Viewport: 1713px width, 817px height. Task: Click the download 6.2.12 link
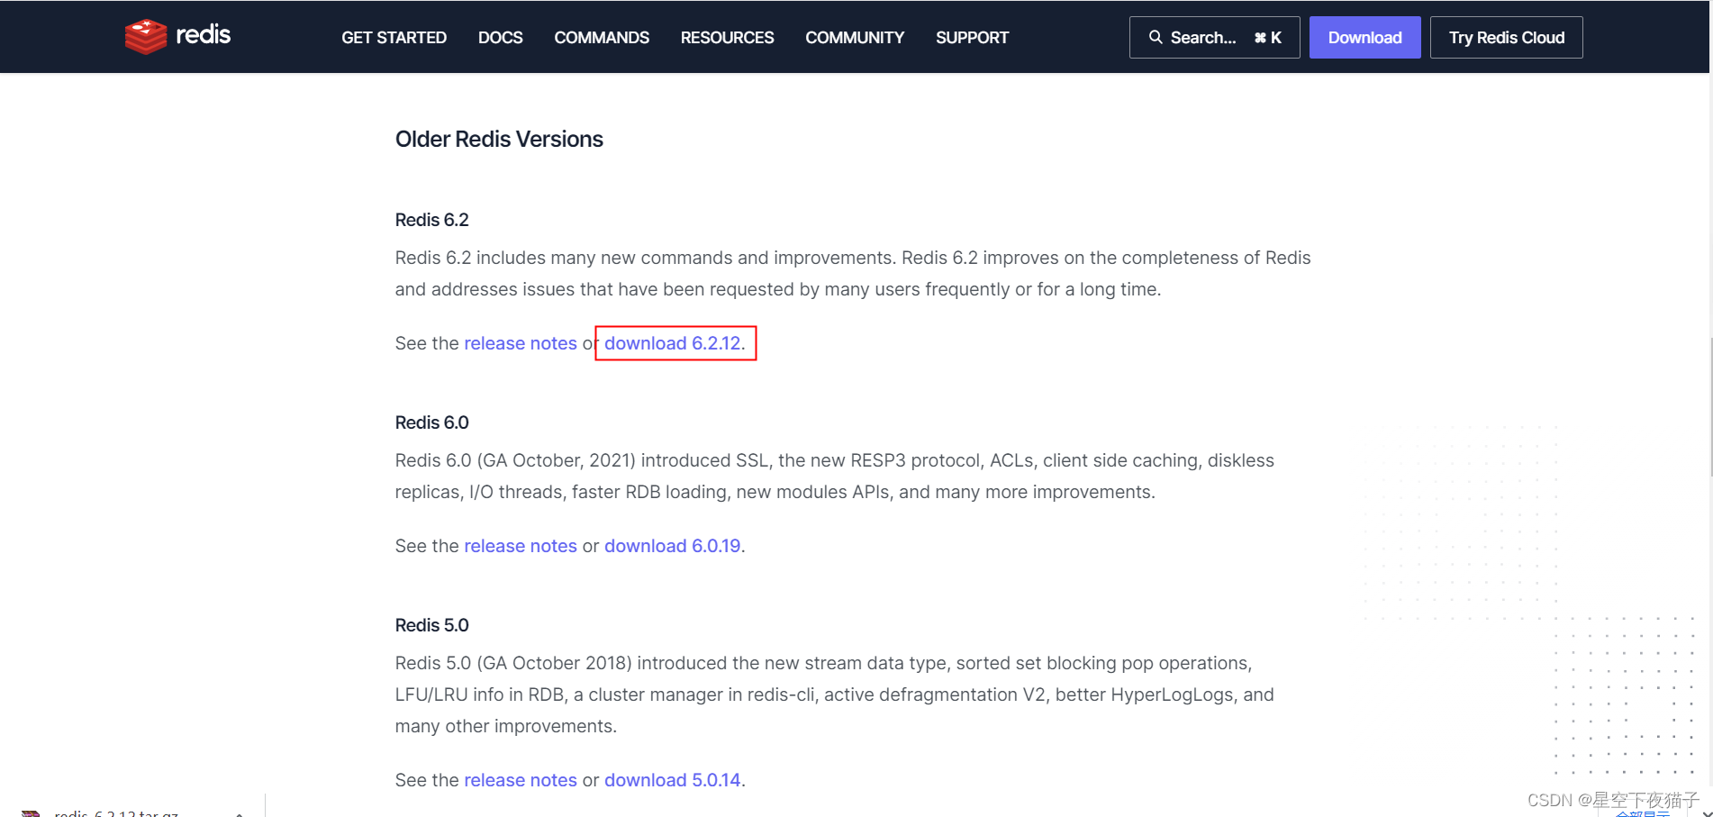672,343
